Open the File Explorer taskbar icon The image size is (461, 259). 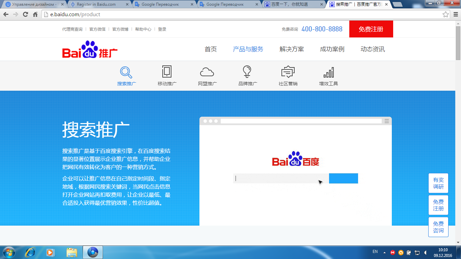coord(72,252)
